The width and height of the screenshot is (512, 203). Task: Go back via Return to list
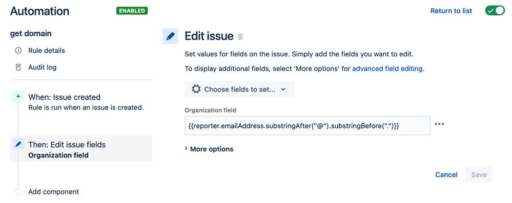(x=451, y=11)
